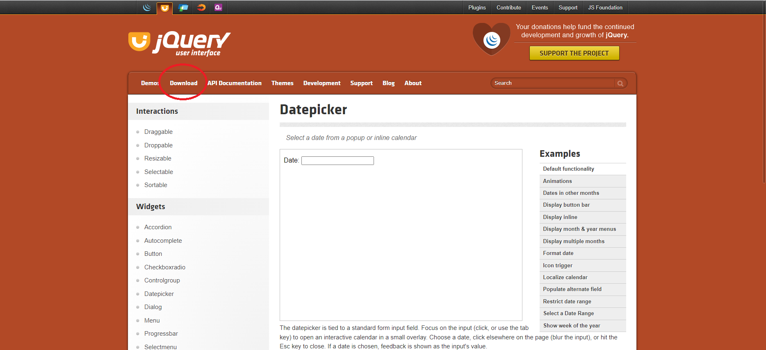Open Controlgroup widget demo
This screenshot has height=350, width=766.
162,280
